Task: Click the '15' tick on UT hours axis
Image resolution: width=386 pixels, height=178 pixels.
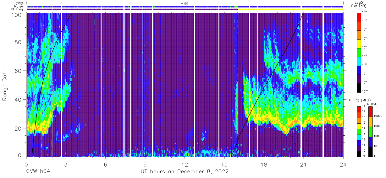Action: pos(224,164)
